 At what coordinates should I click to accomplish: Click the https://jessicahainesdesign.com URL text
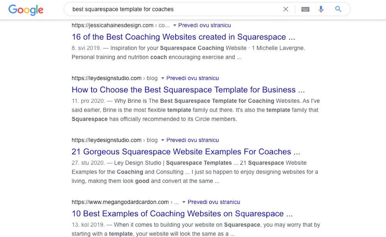coord(112,25)
